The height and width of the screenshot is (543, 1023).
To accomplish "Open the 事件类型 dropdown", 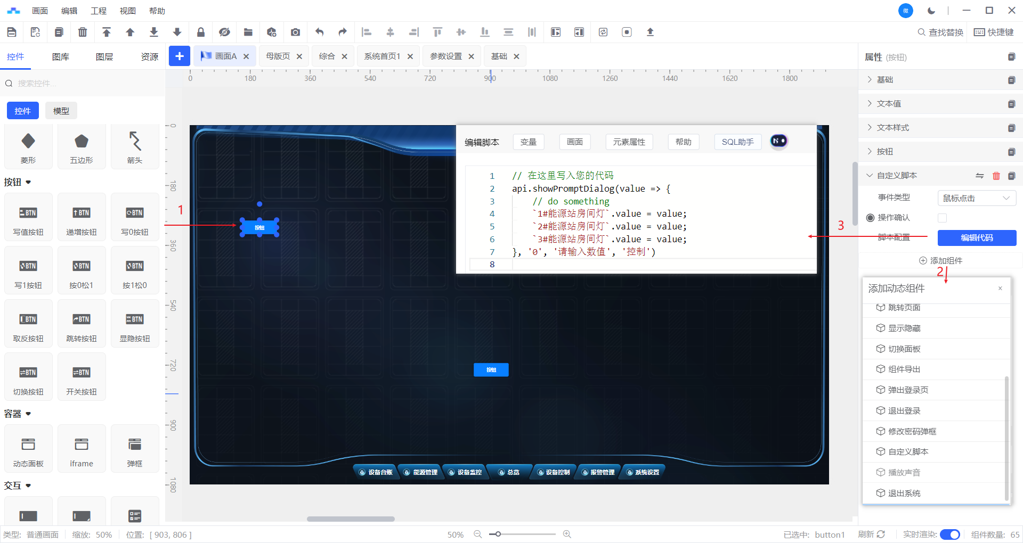I will coord(976,198).
